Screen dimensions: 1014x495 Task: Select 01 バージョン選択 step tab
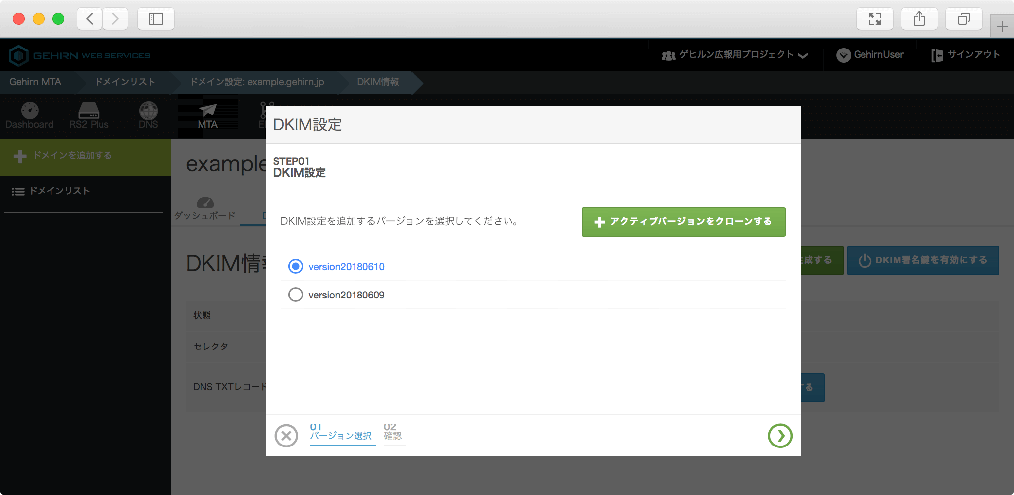(x=341, y=433)
